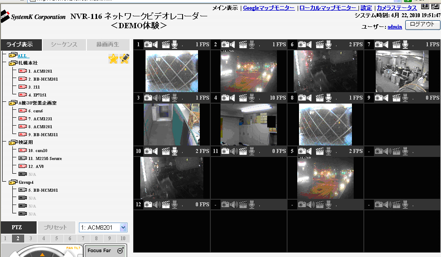Click channel 7 office video feed

pyautogui.click(x=402, y=71)
